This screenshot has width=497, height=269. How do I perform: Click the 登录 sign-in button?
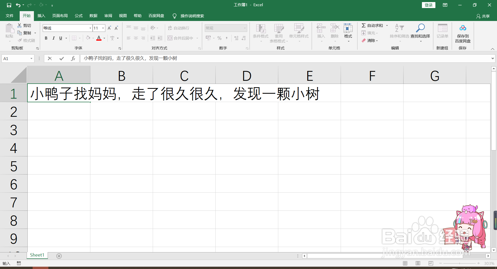coord(428,5)
